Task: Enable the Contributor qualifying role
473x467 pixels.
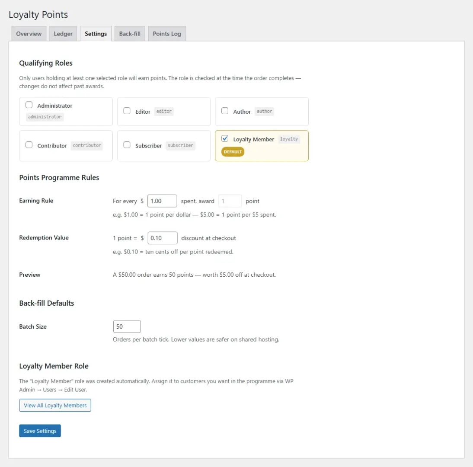Action: tap(29, 145)
